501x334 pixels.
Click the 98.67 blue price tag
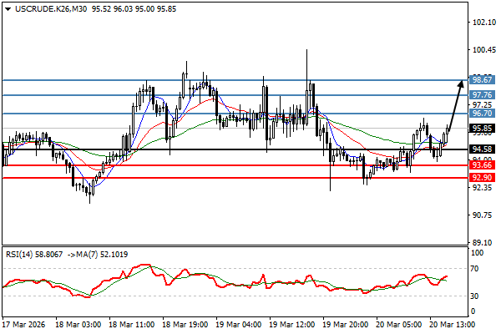[481, 80]
